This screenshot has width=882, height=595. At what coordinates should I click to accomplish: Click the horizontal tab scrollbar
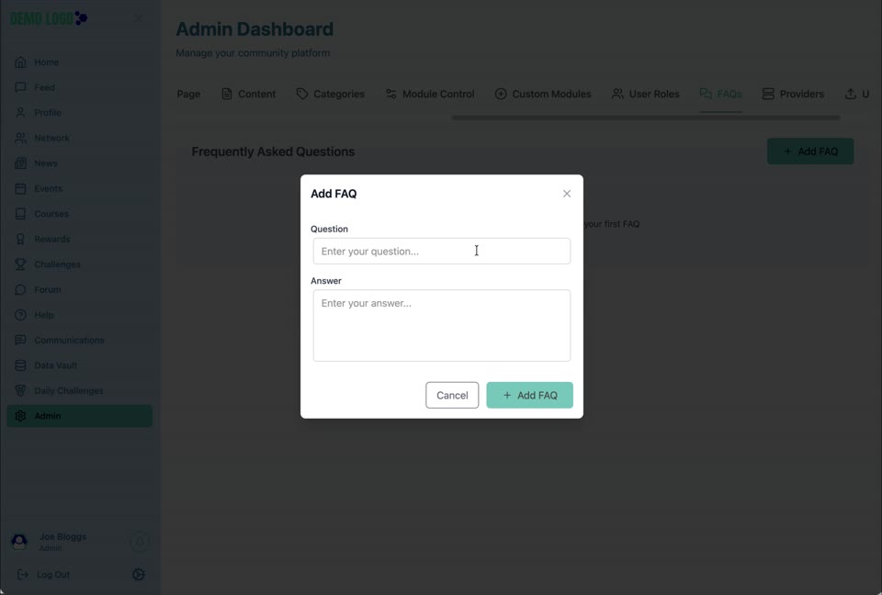646,118
